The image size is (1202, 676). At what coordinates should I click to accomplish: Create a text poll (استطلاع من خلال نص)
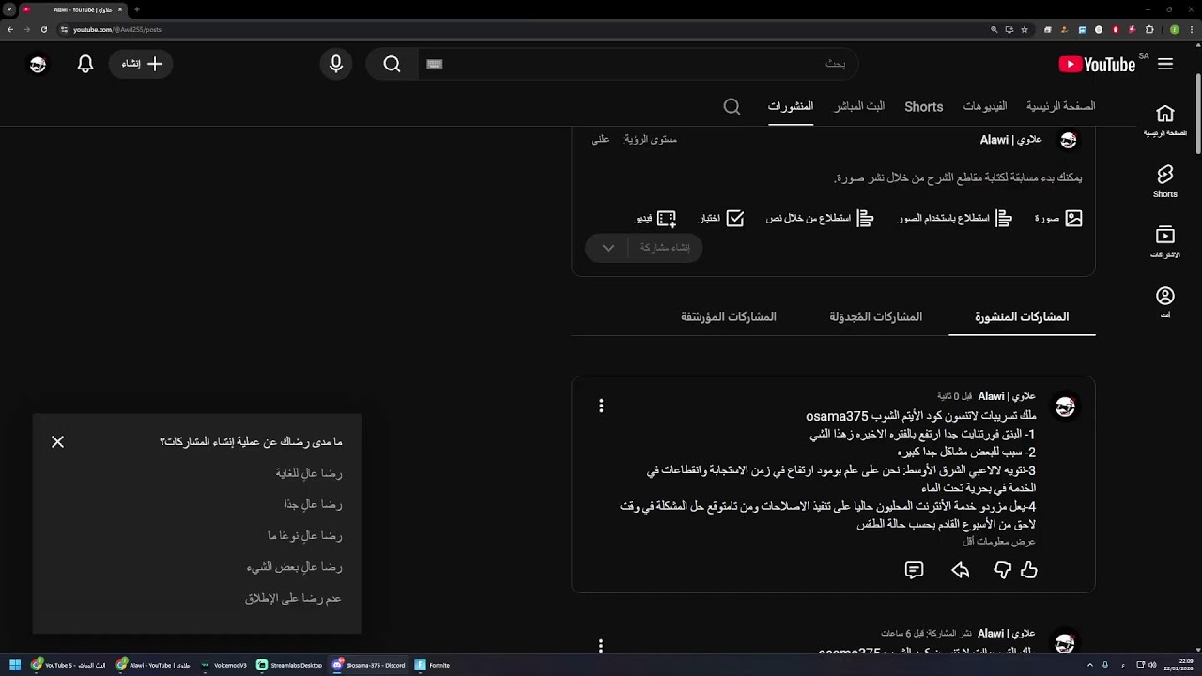(820, 218)
